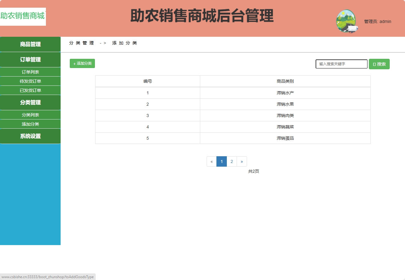Click number cell 4 in 滞销蔬菜 row
This screenshot has height=280, width=405.
click(x=148, y=127)
